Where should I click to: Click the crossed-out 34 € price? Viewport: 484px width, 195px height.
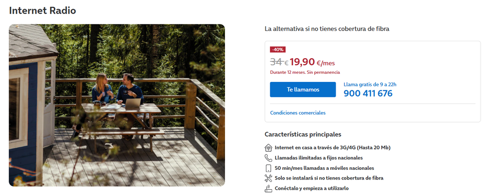[279, 62]
